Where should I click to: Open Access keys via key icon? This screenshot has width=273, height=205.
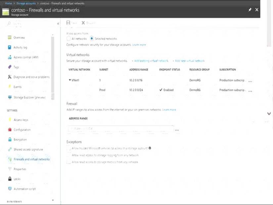(x=10, y=120)
